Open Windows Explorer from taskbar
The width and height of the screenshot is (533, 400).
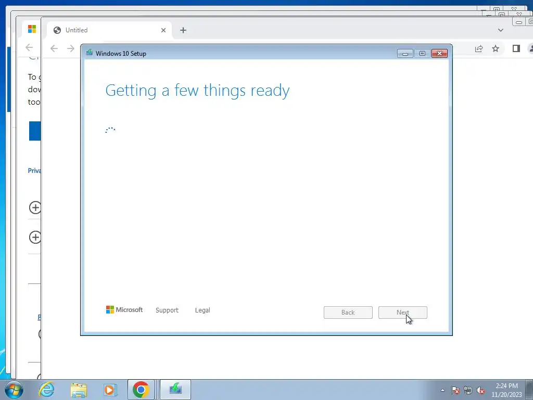(x=79, y=390)
